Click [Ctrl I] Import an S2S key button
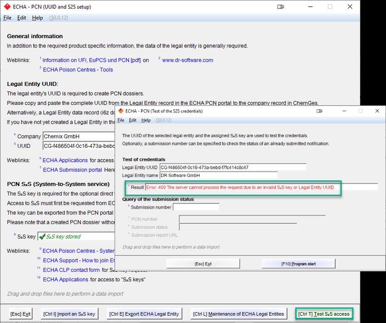Screen dimensions: 386x323 [69, 314]
